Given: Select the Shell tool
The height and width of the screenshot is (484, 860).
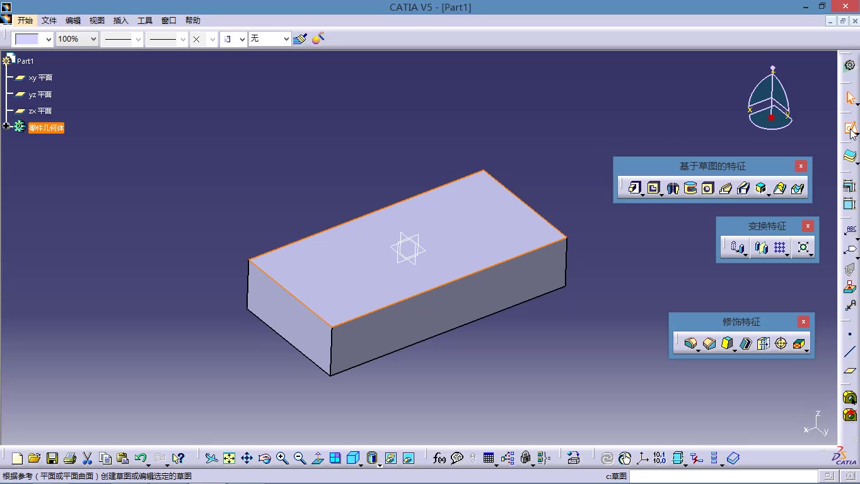Looking at the screenshot, I should tap(746, 343).
